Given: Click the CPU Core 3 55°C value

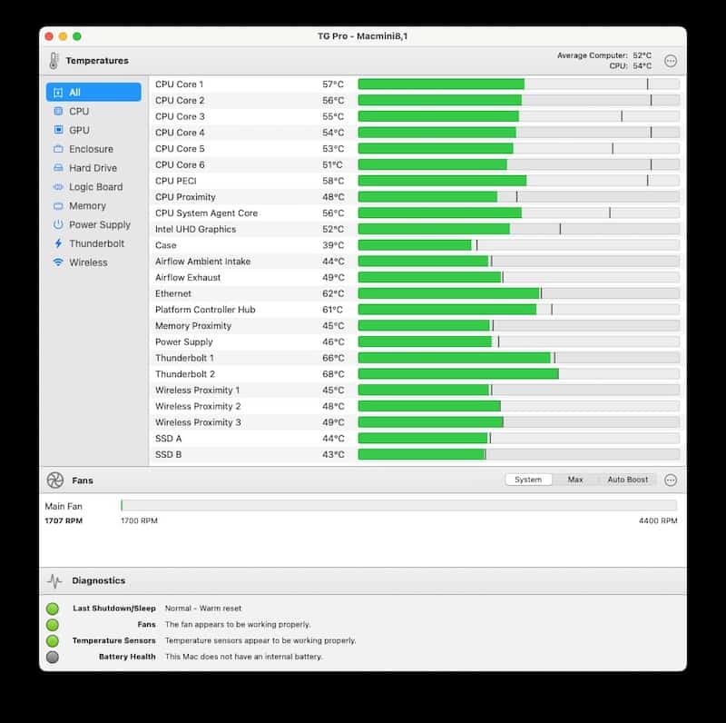Looking at the screenshot, I should 333,116.
